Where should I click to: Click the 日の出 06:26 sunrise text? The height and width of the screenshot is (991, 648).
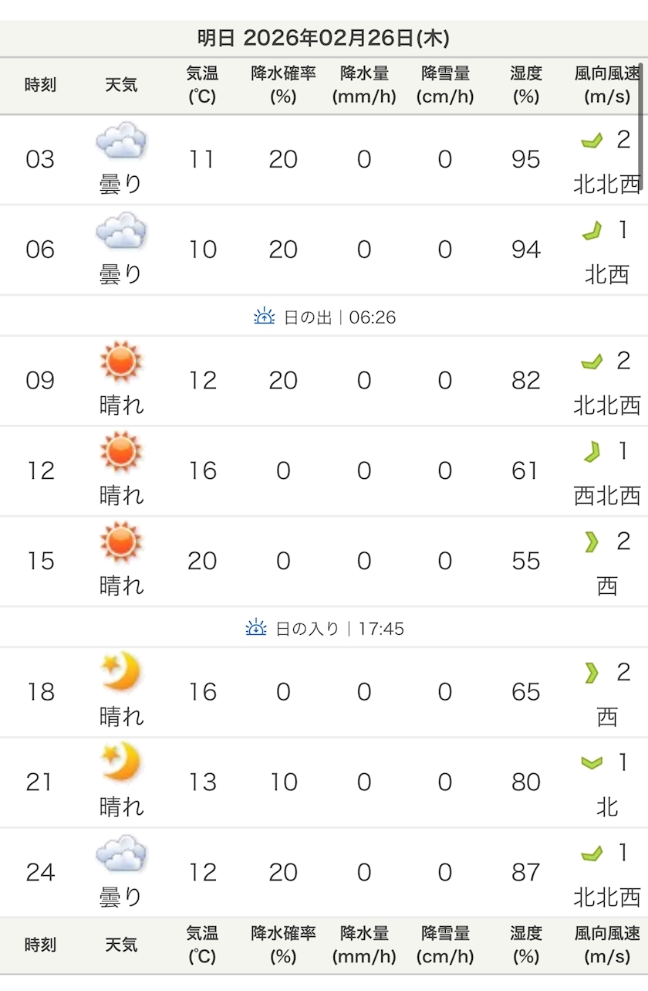pyautogui.click(x=339, y=317)
